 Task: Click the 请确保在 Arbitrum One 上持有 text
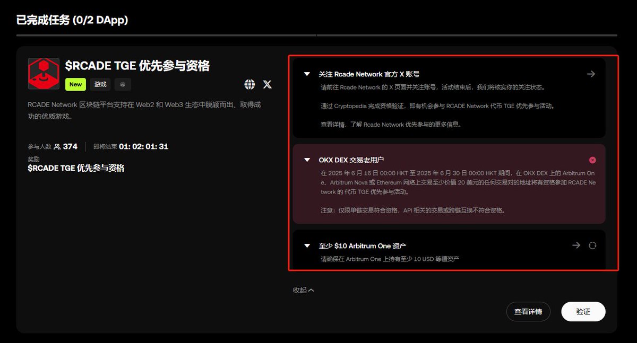(x=390, y=259)
